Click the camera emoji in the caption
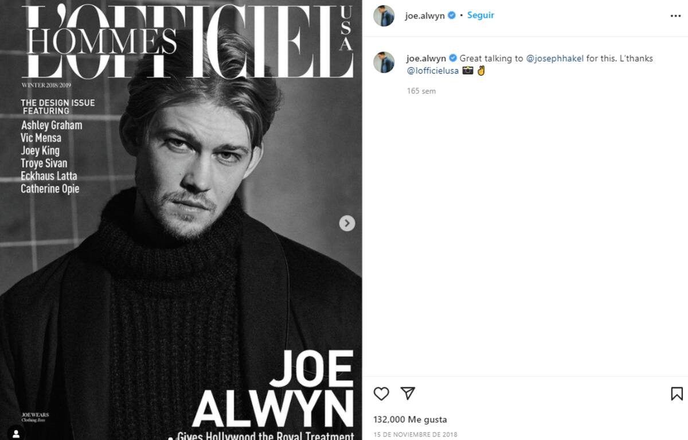688x440 pixels. tap(468, 71)
